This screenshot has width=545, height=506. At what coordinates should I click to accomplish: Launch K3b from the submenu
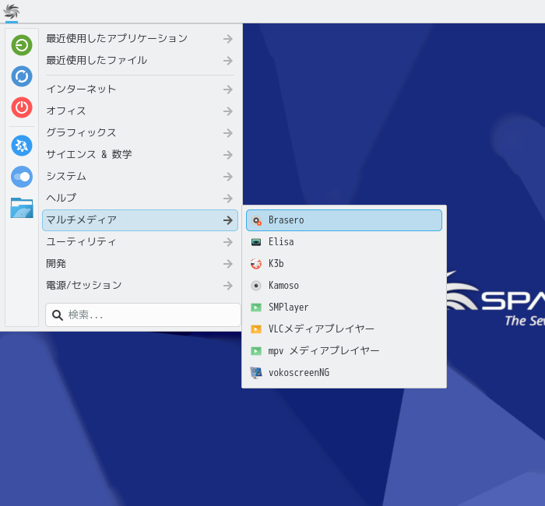pyautogui.click(x=344, y=264)
